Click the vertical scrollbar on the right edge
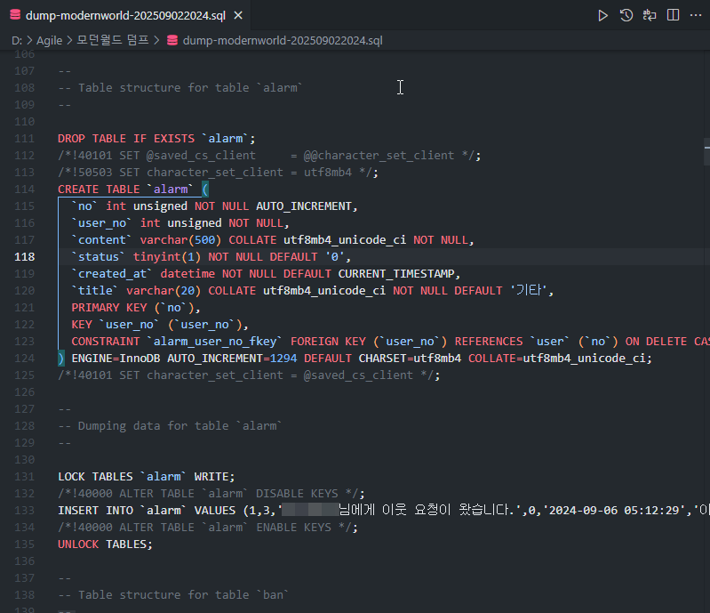The image size is (710, 613). click(x=706, y=151)
